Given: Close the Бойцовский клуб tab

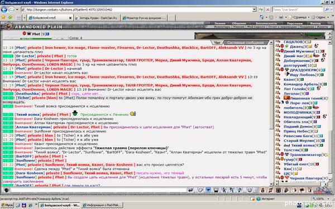Looking at the screenshot, I should click(x=70, y=18).
